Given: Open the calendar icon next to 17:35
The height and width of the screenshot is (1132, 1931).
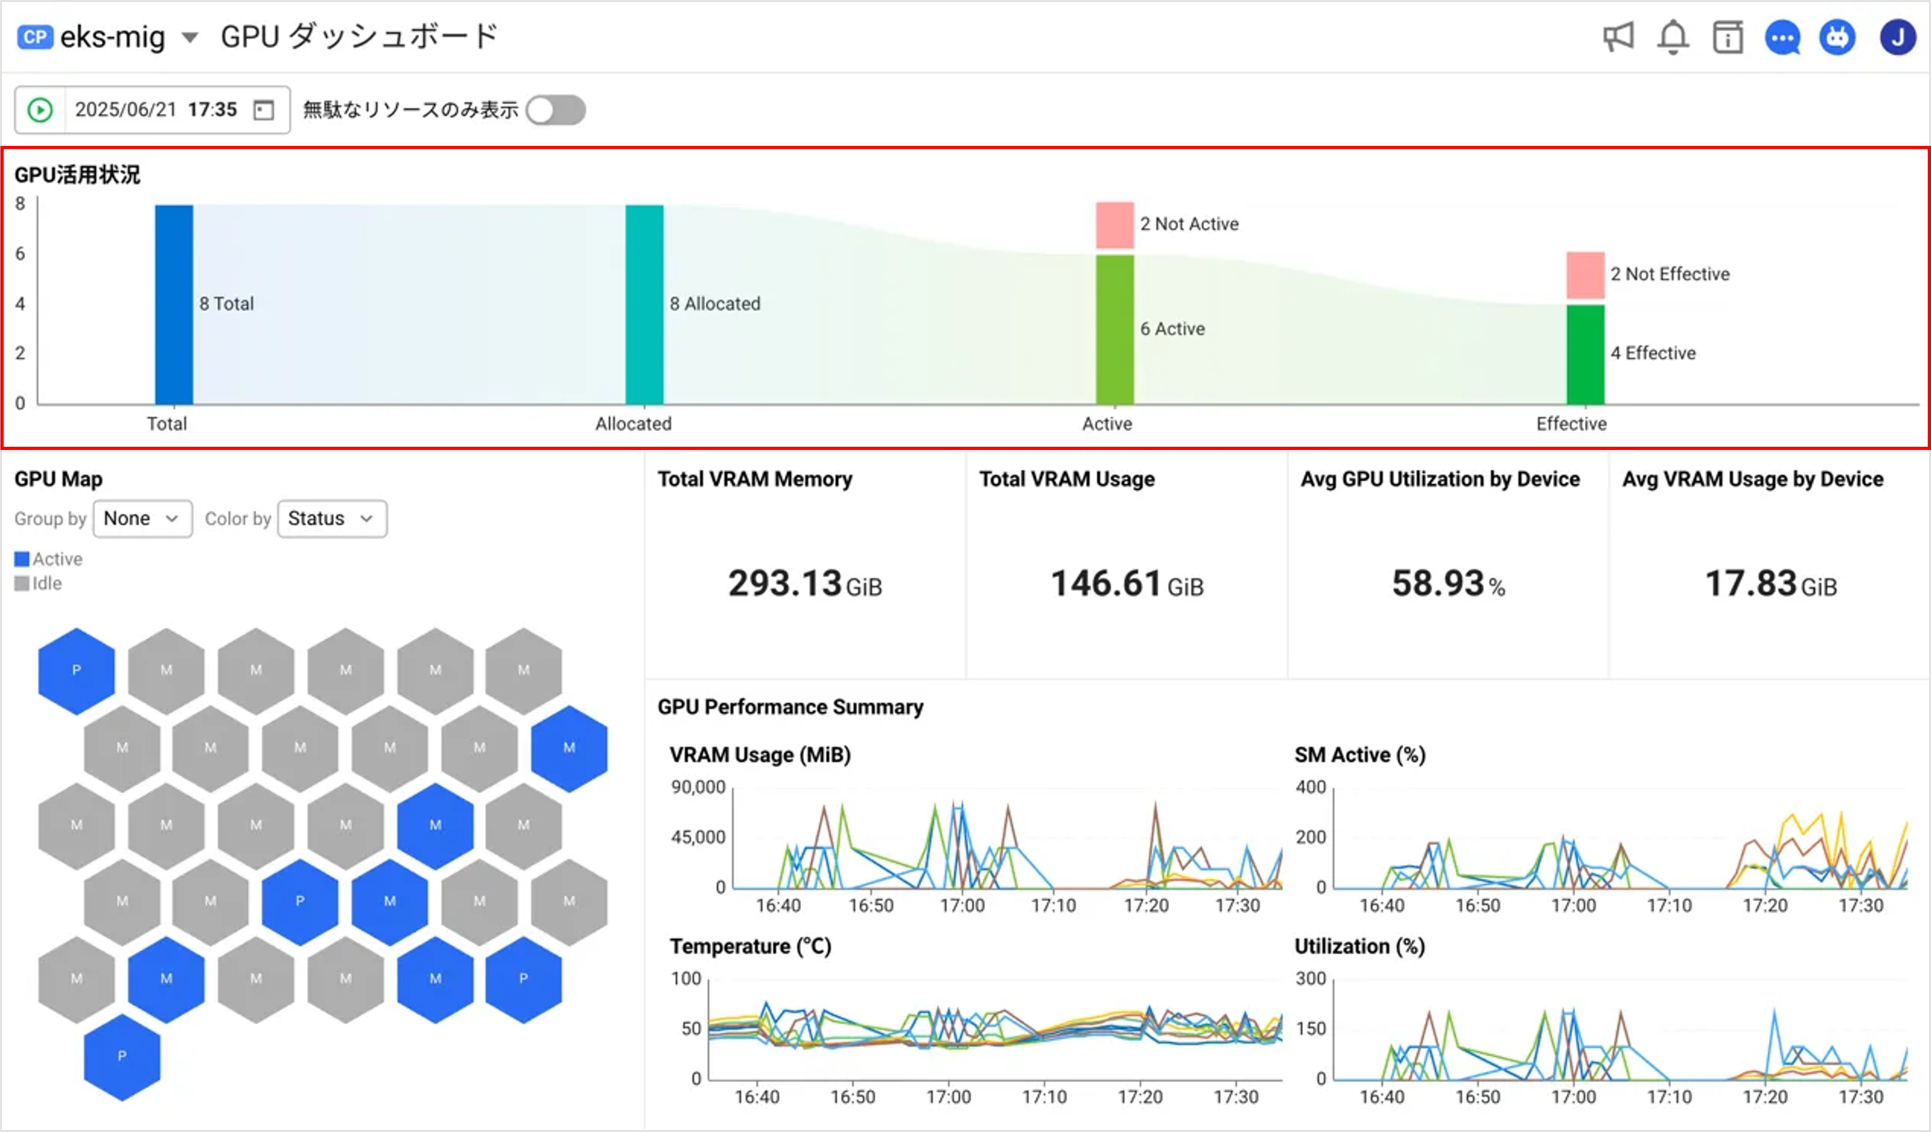Looking at the screenshot, I should click(x=264, y=110).
